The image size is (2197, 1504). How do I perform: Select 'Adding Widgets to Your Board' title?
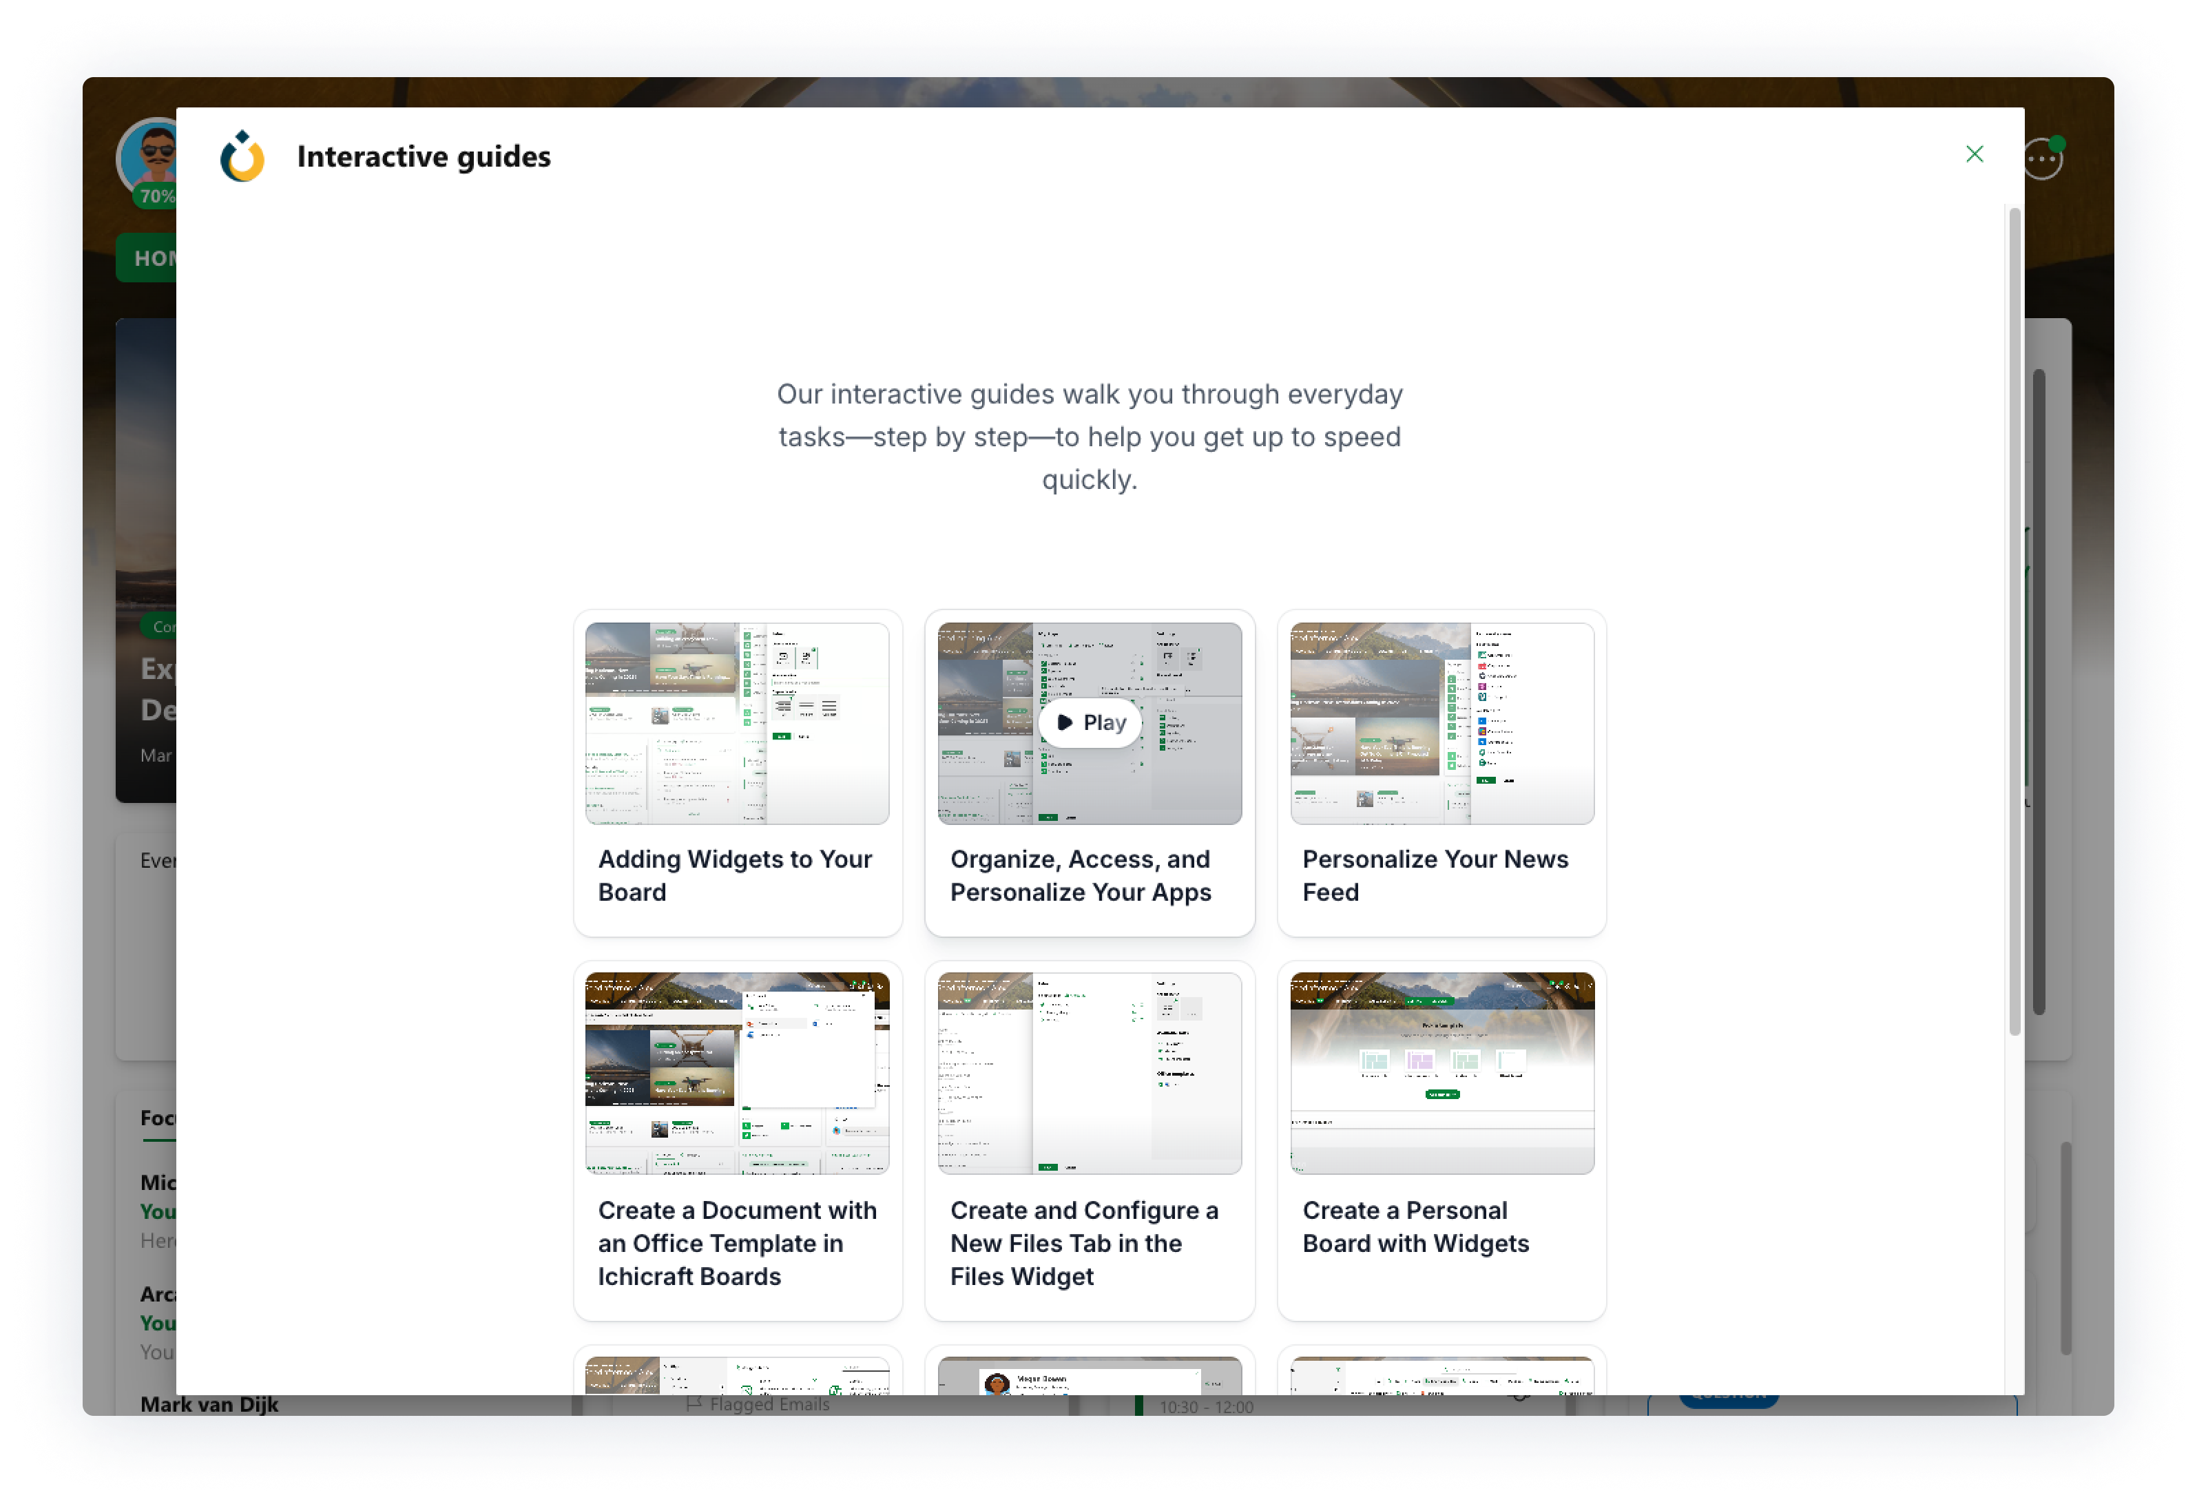click(736, 875)
